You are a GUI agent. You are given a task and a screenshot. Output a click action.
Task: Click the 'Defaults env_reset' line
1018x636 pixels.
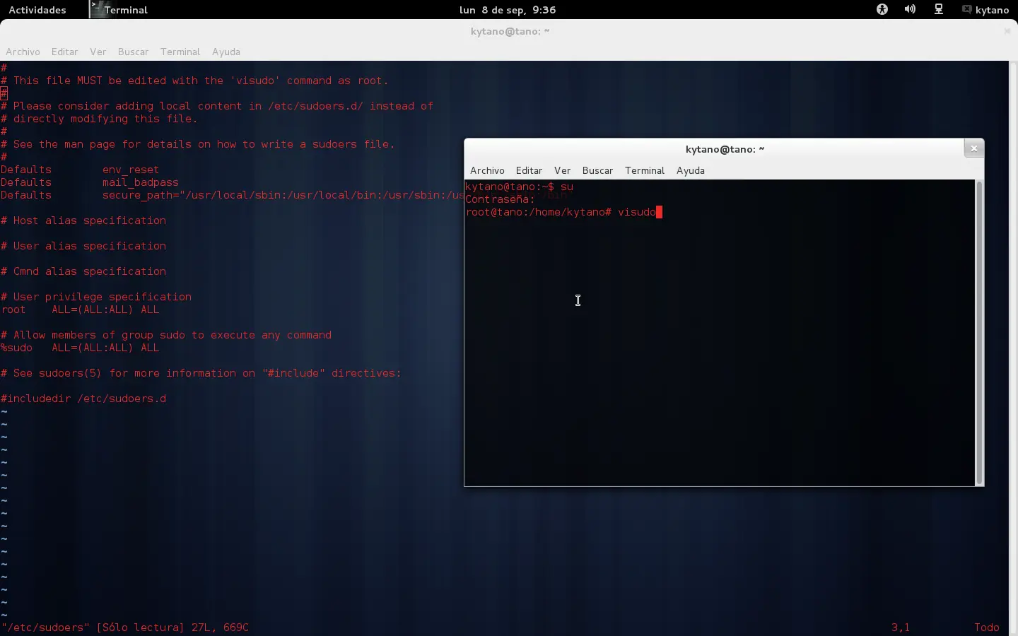(80, 170)
